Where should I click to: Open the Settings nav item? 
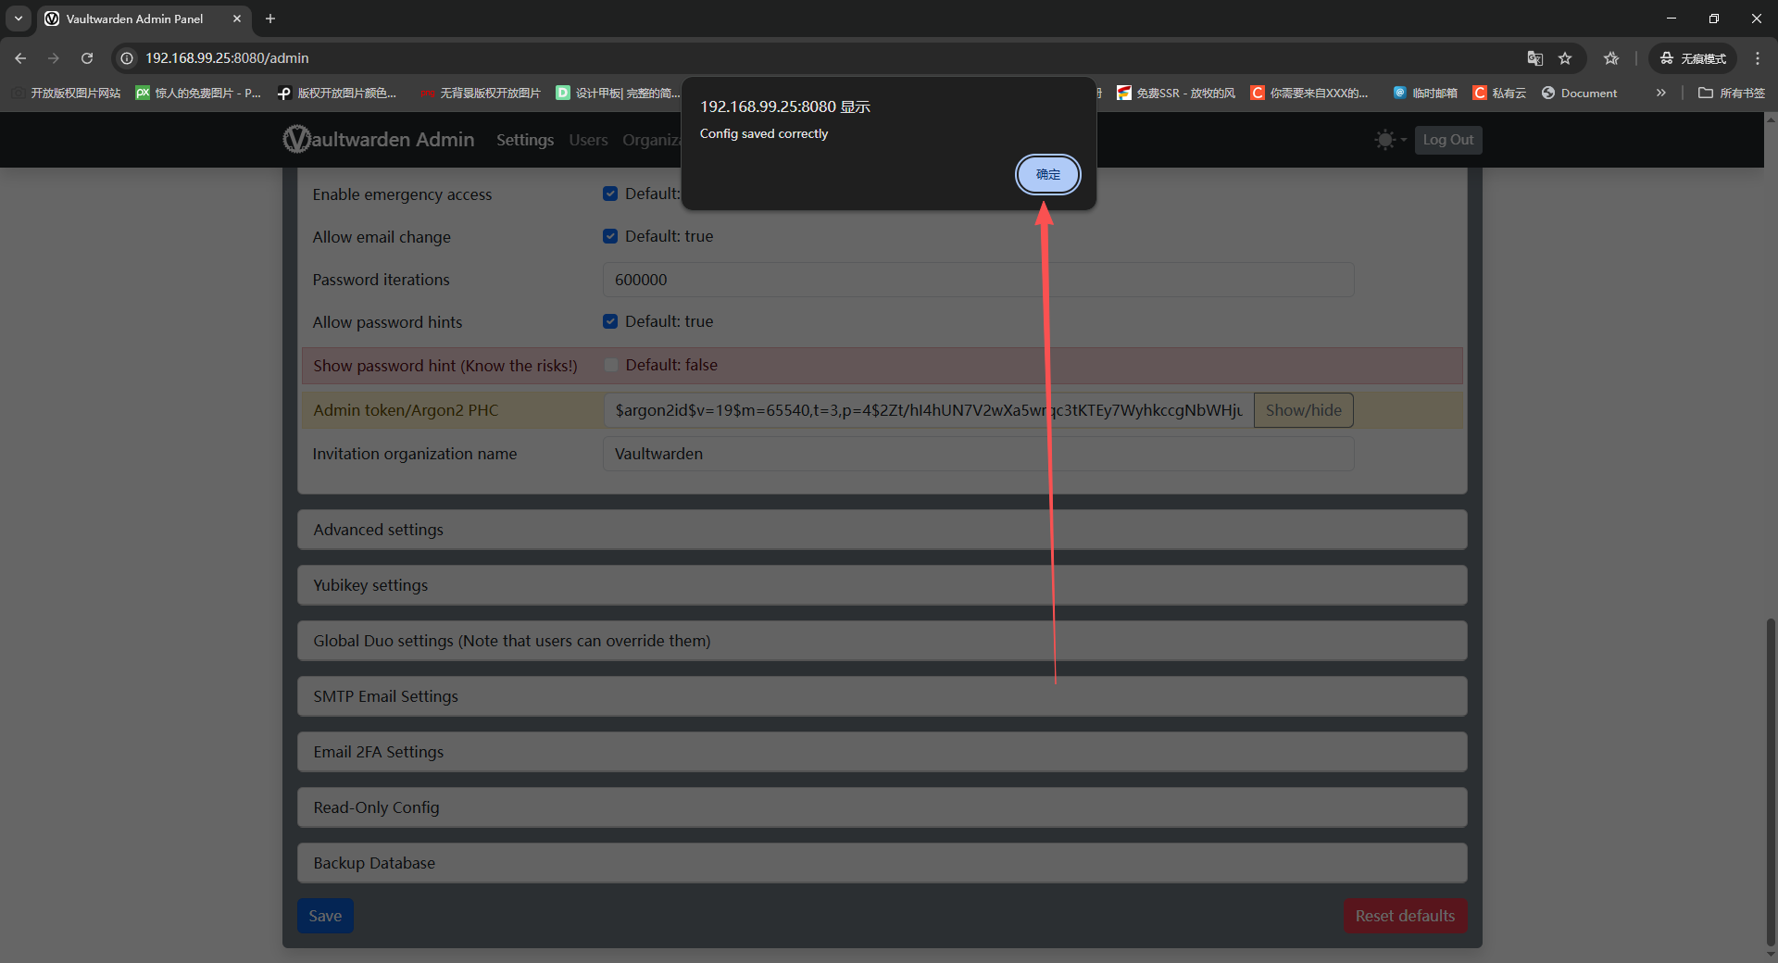point(524,140)
